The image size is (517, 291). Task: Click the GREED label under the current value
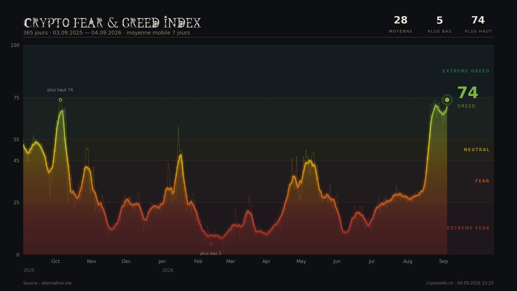pyautogui.click(x=466, y=106)
